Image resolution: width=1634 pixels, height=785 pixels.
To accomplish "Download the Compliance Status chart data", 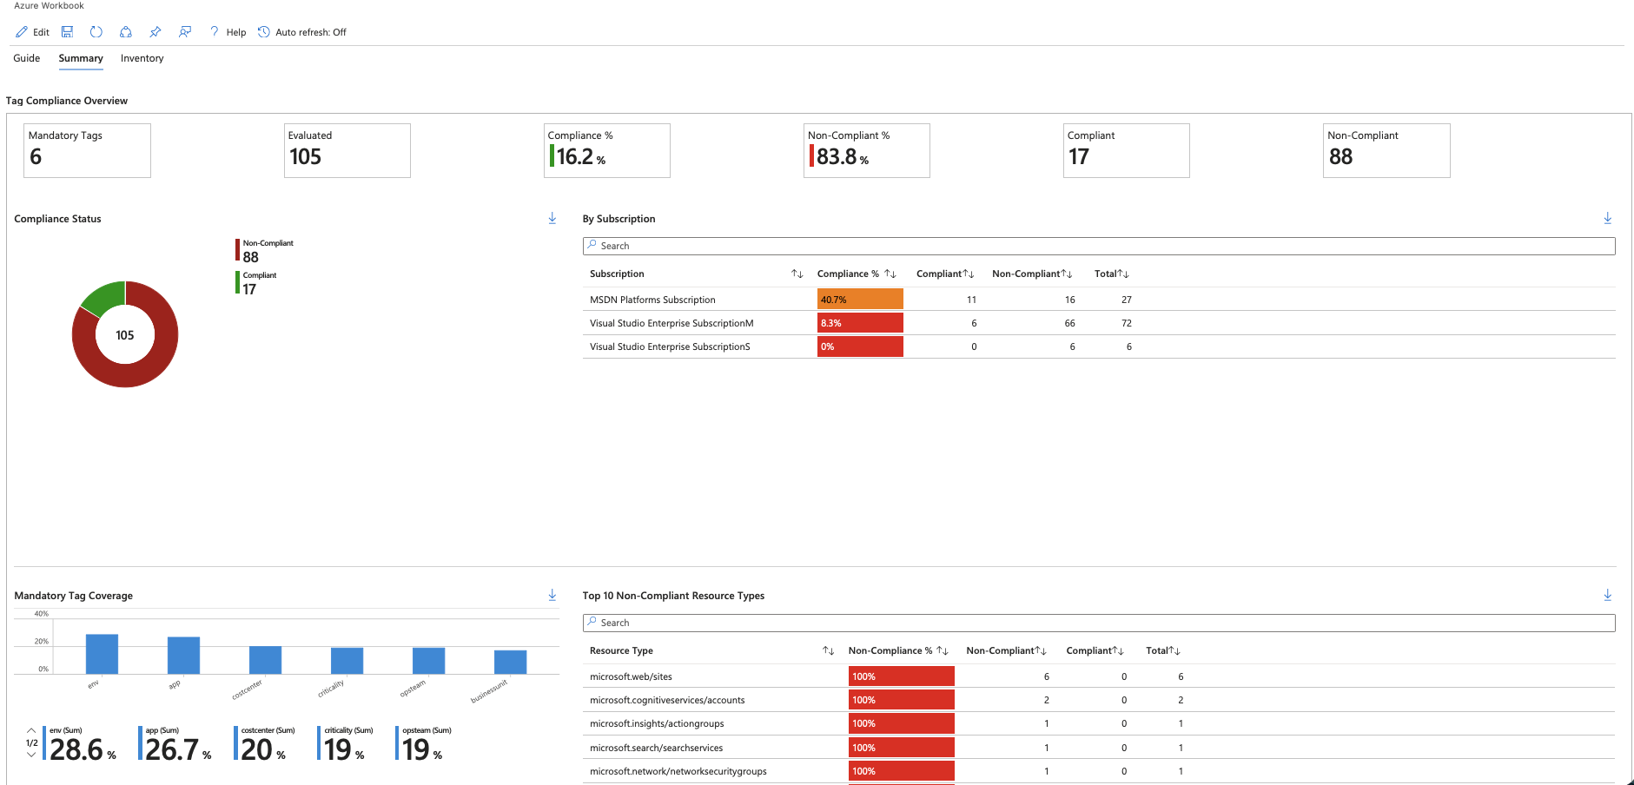I will tap(552, 218).
